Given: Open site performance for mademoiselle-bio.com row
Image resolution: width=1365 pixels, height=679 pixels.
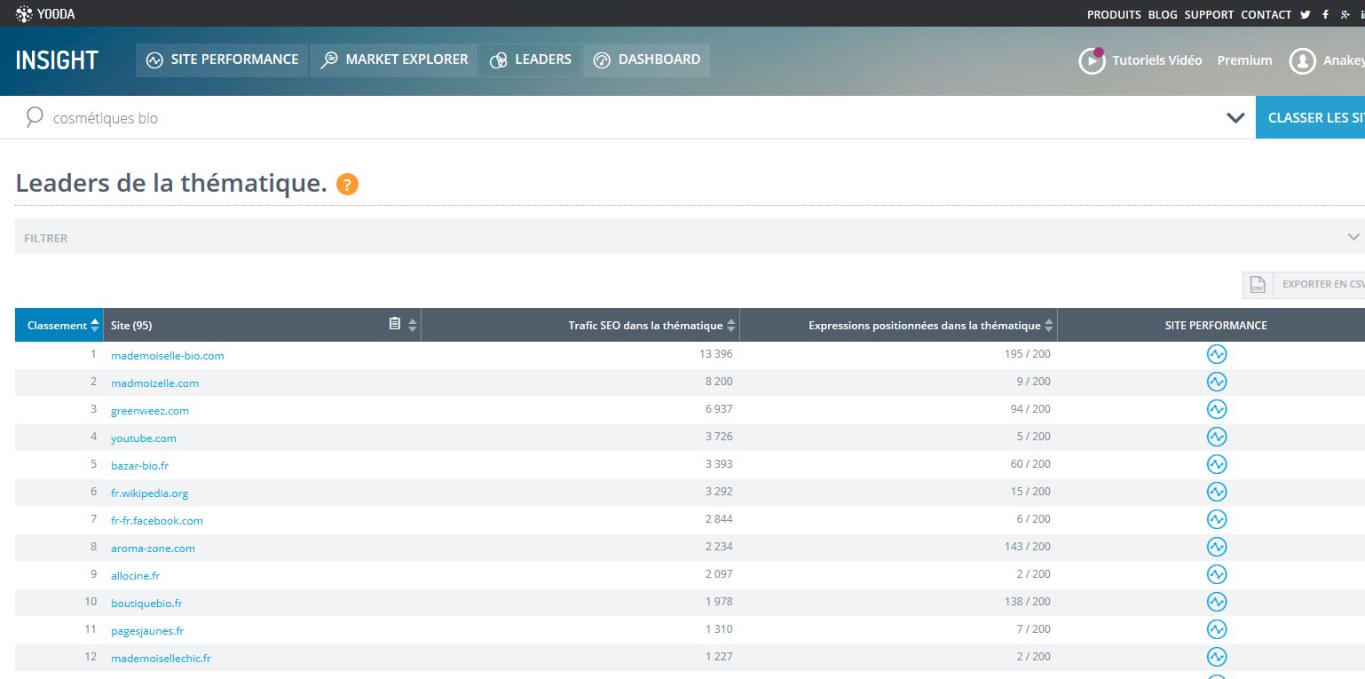Looking at the screenshot, I should coord(1216,354).
